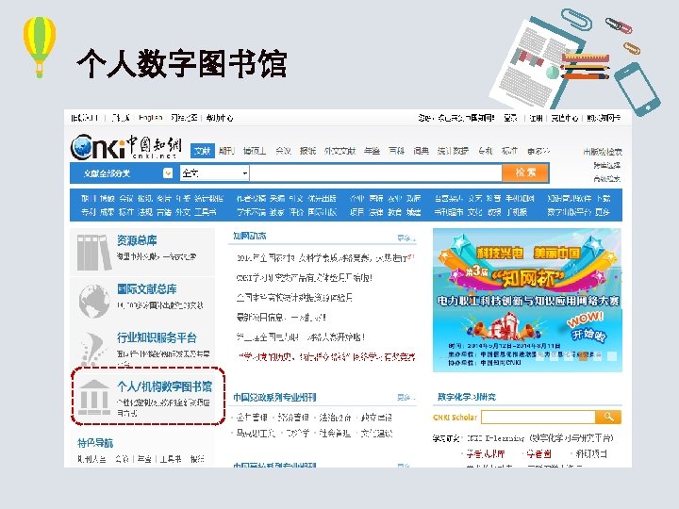Viewport: 679px width, 509px height.
Task: Select the 会议 search tab
Action: pos(283,151)
